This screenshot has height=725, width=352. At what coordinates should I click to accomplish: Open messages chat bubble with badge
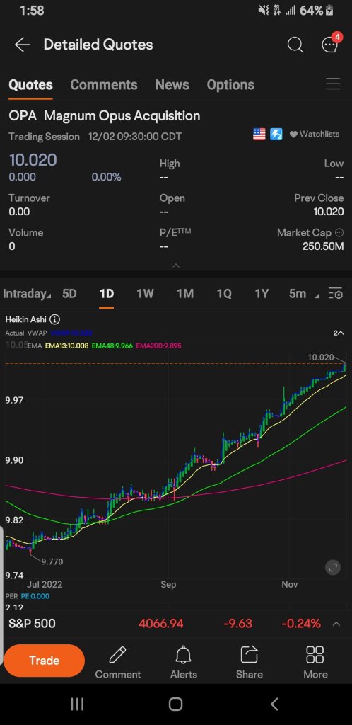(x=330, y=44)
